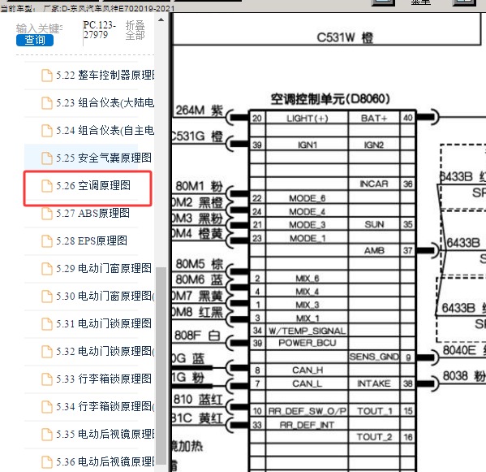
Task: Click the CAN_L pin cell
Action: (308, 384)
